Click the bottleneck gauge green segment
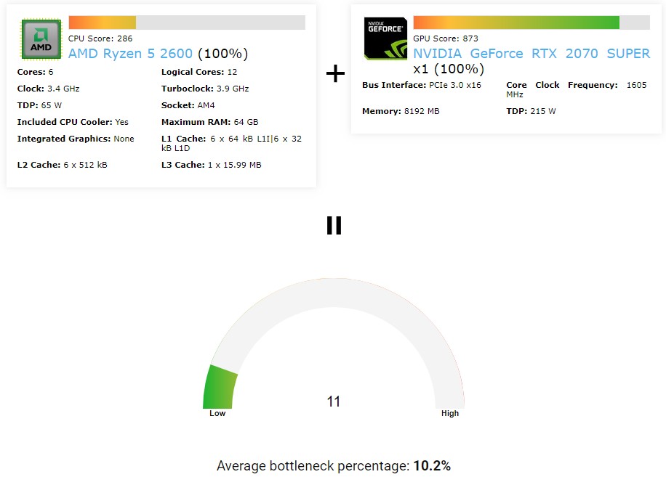Viewport: 666px width, 477px height. pyautogui.click(x=220, y=387)
